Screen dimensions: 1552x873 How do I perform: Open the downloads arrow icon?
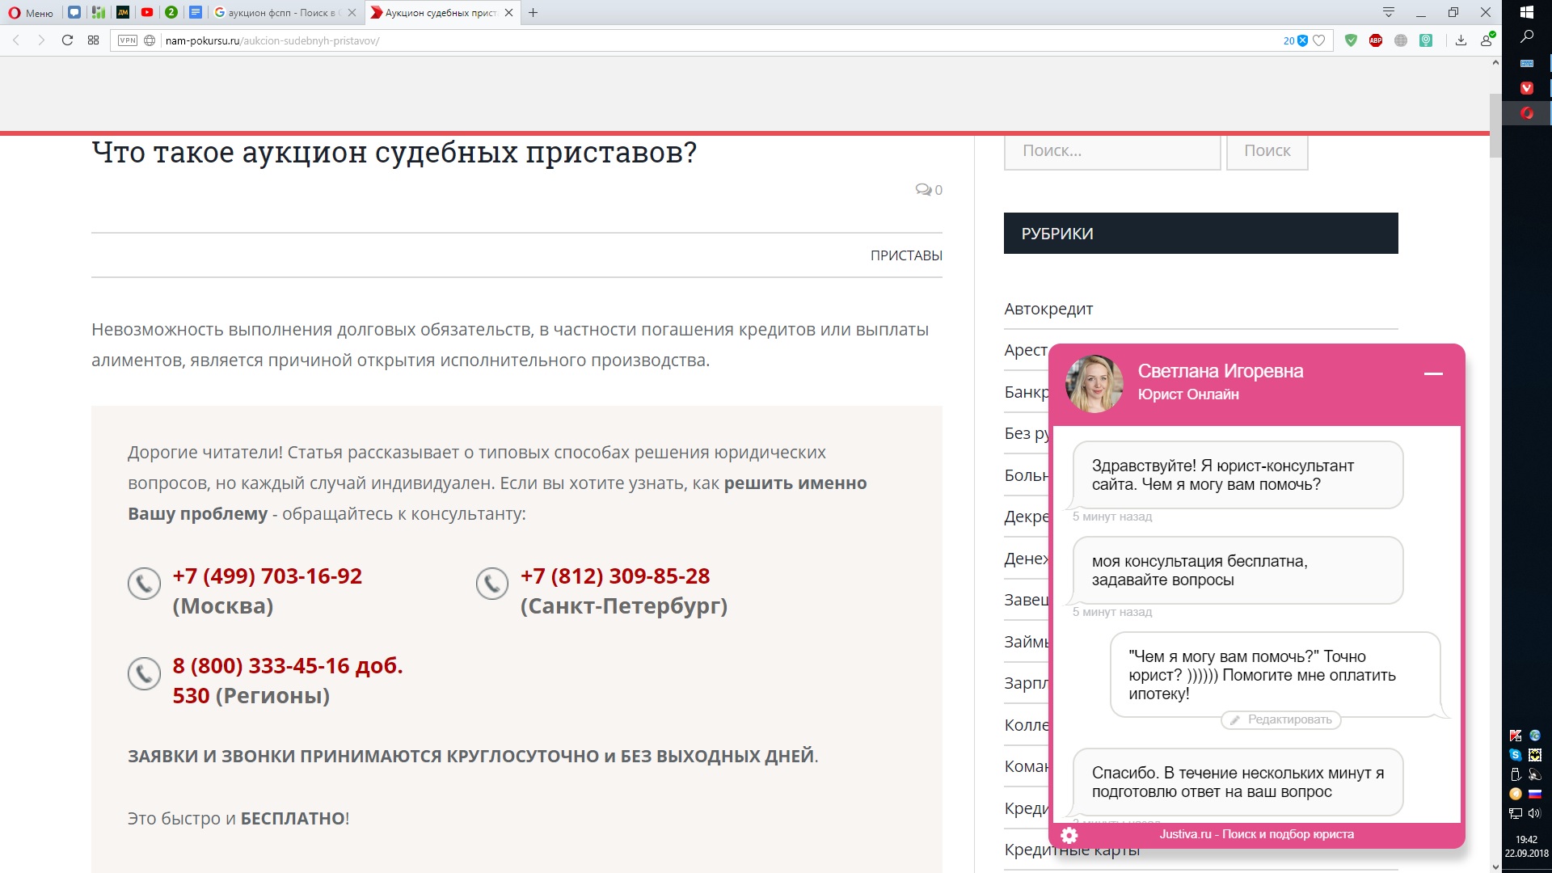(x=1461, y=40)
